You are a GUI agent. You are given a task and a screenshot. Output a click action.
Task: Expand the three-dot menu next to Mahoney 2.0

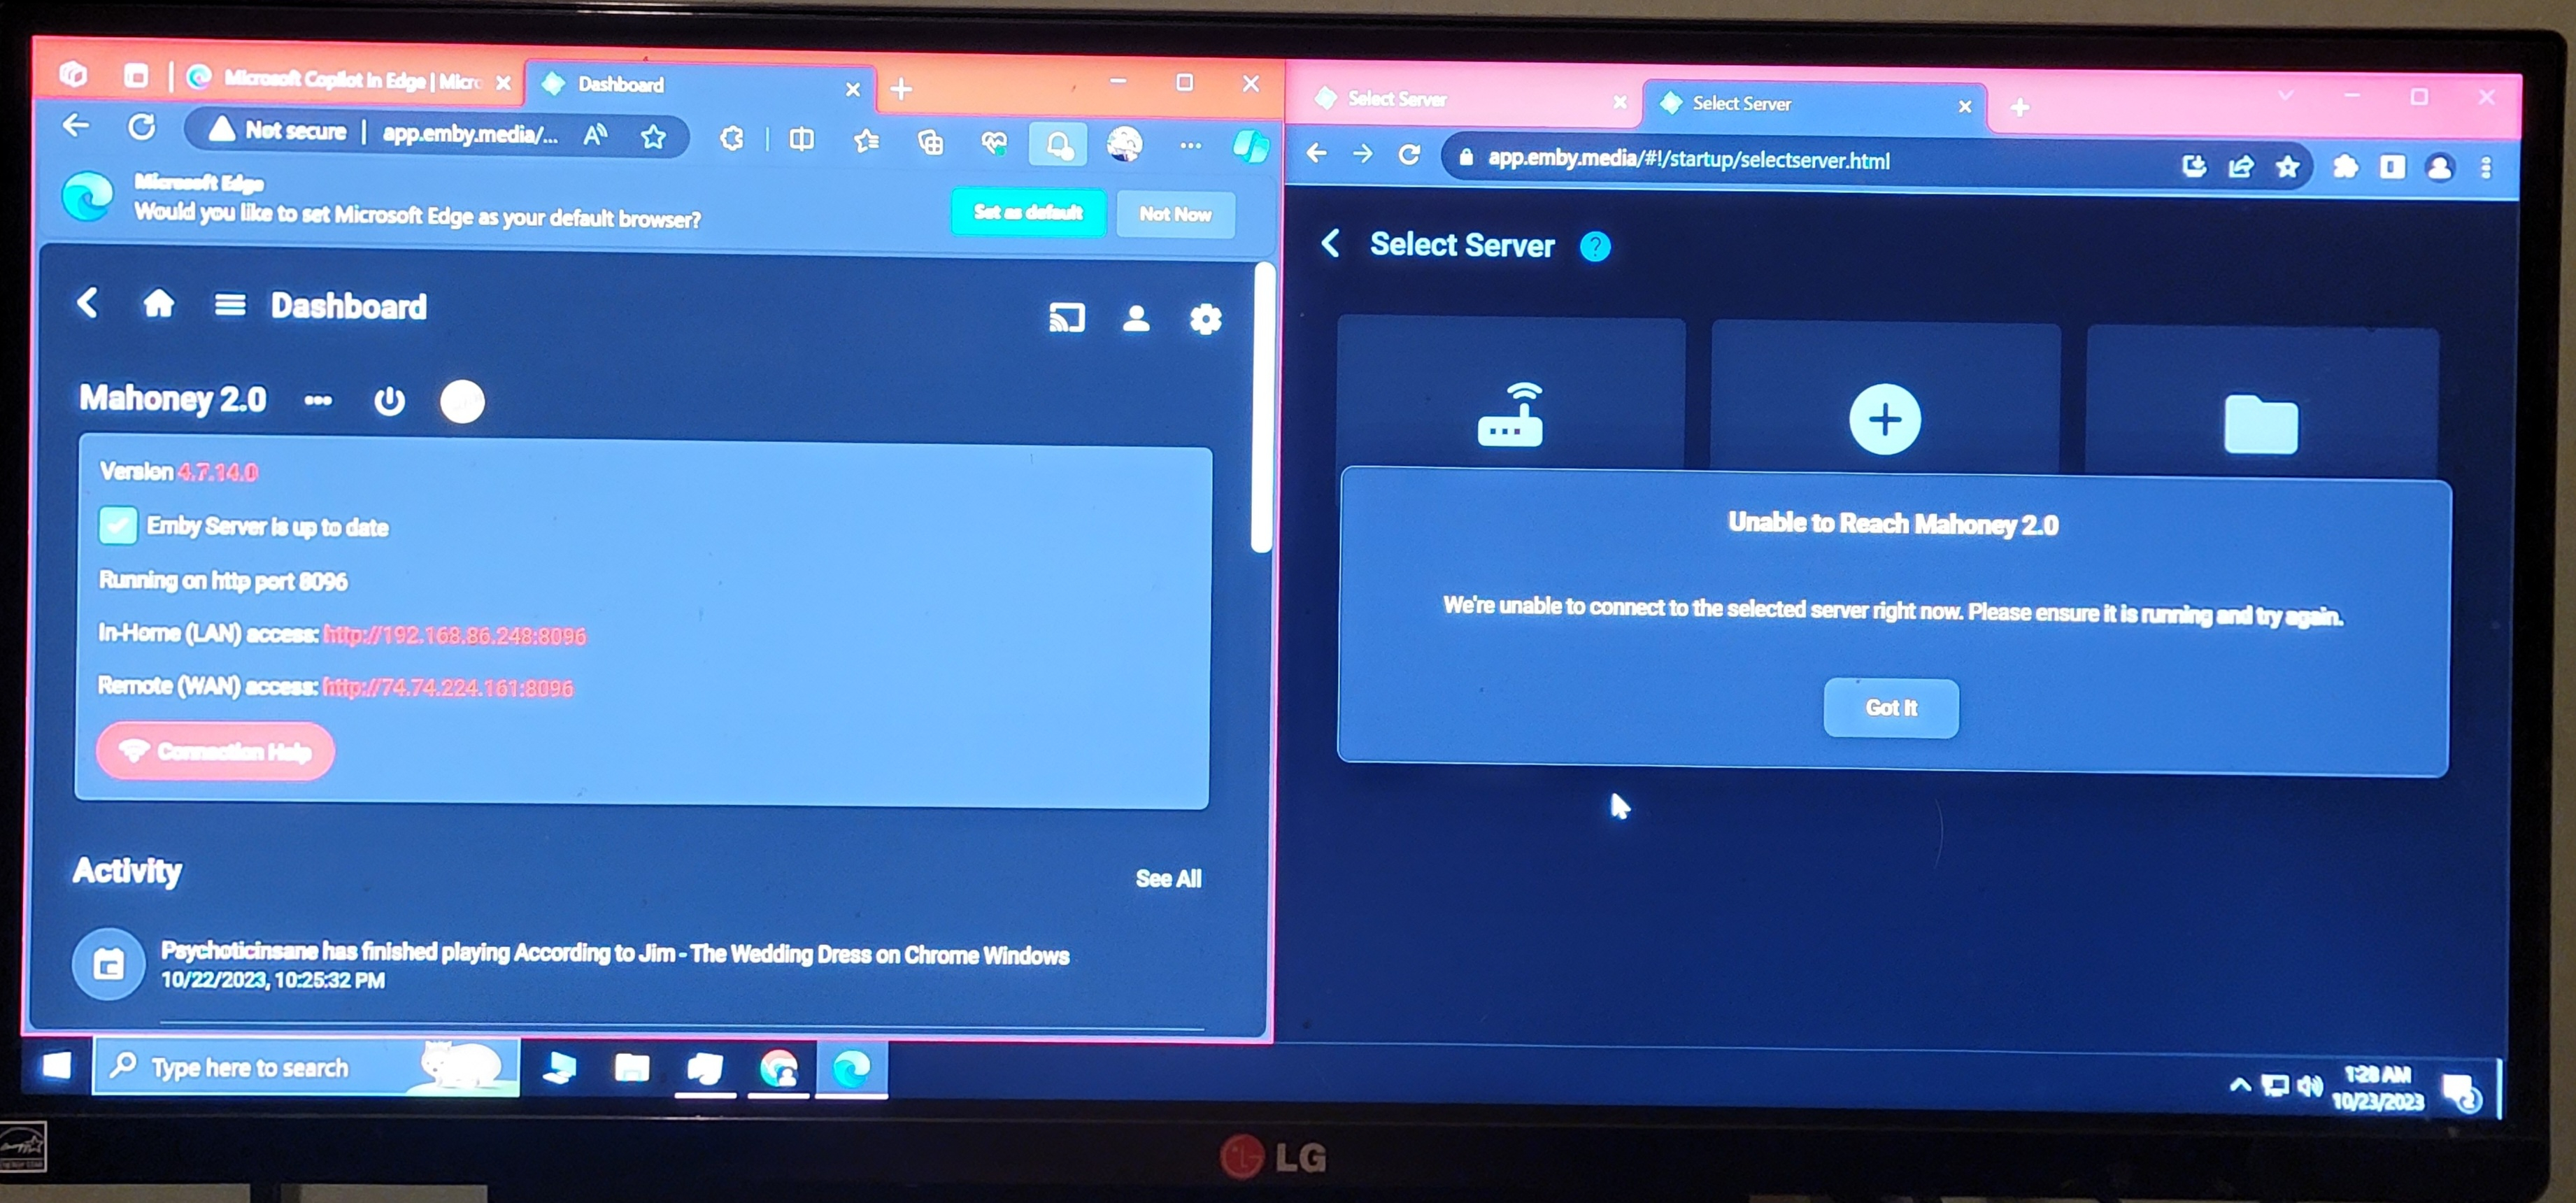(318, 400)
